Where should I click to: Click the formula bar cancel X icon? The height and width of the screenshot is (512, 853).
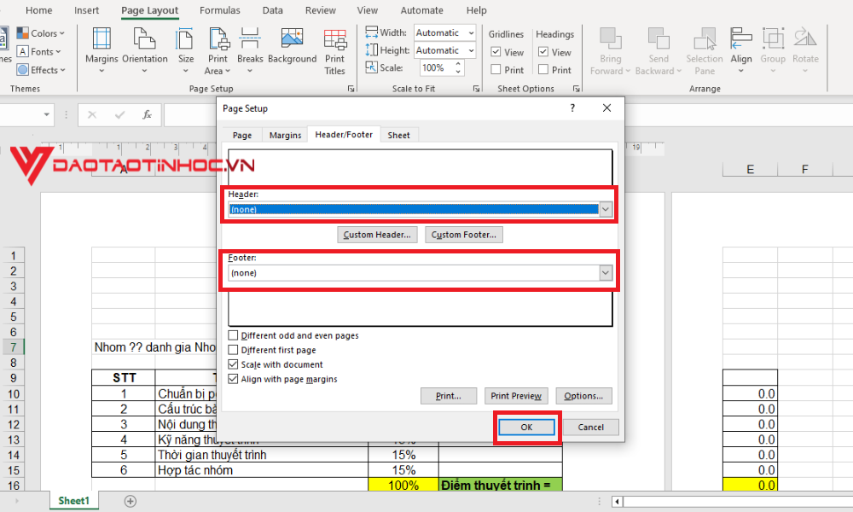[x=92, y=115]
